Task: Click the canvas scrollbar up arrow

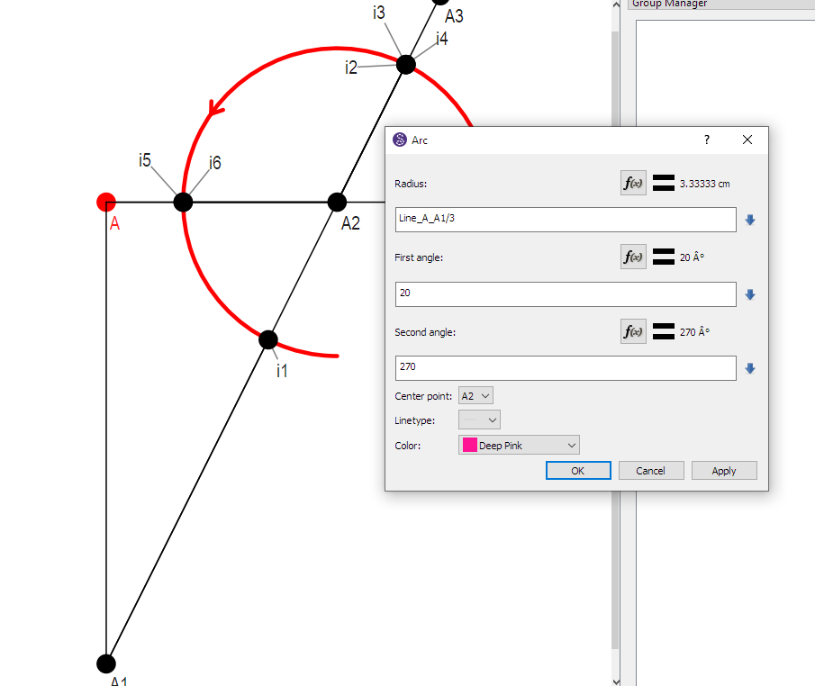Action: coord(616,5)
